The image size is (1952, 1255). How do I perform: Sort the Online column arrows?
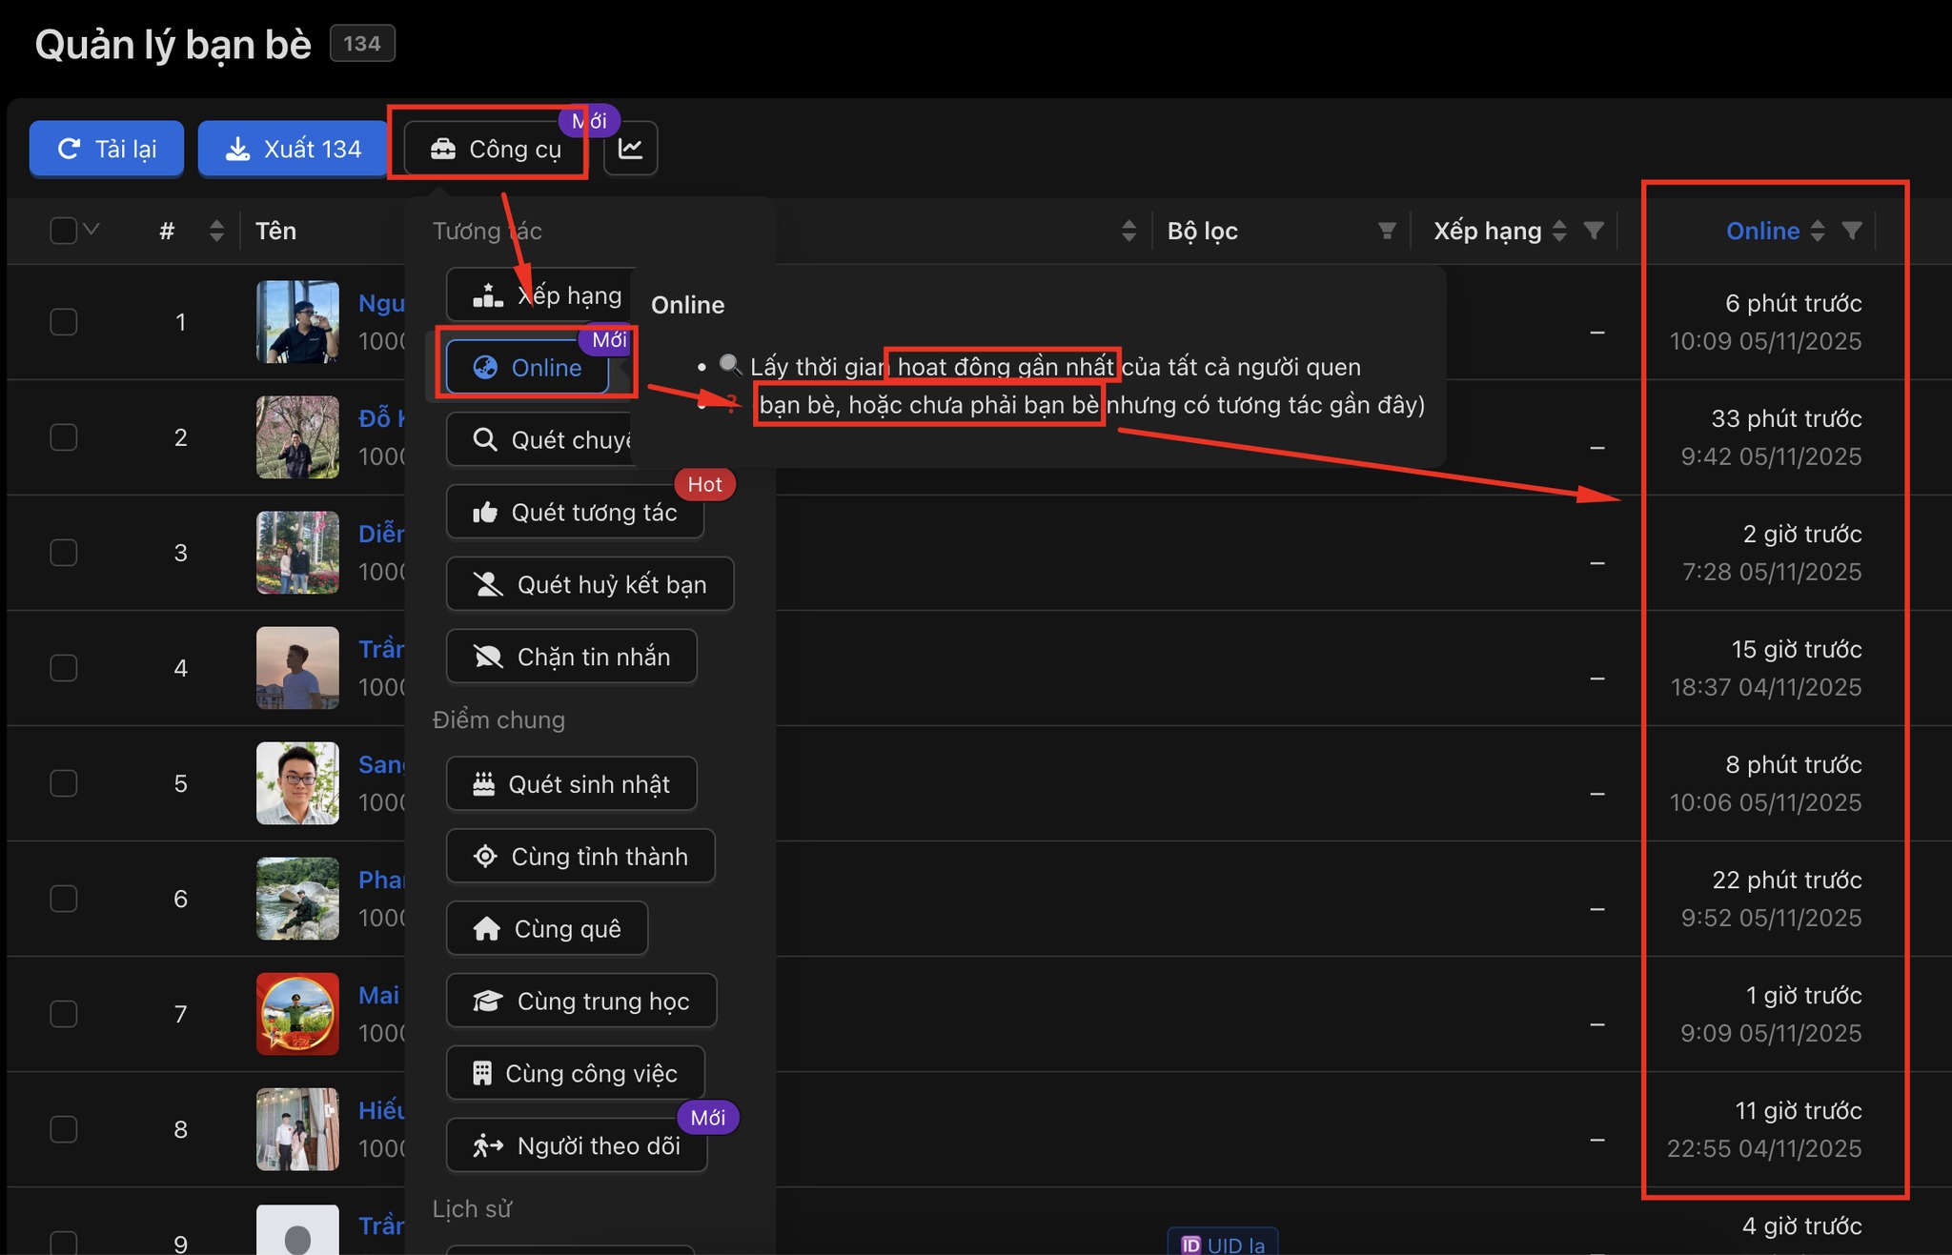click(1818, 231)
